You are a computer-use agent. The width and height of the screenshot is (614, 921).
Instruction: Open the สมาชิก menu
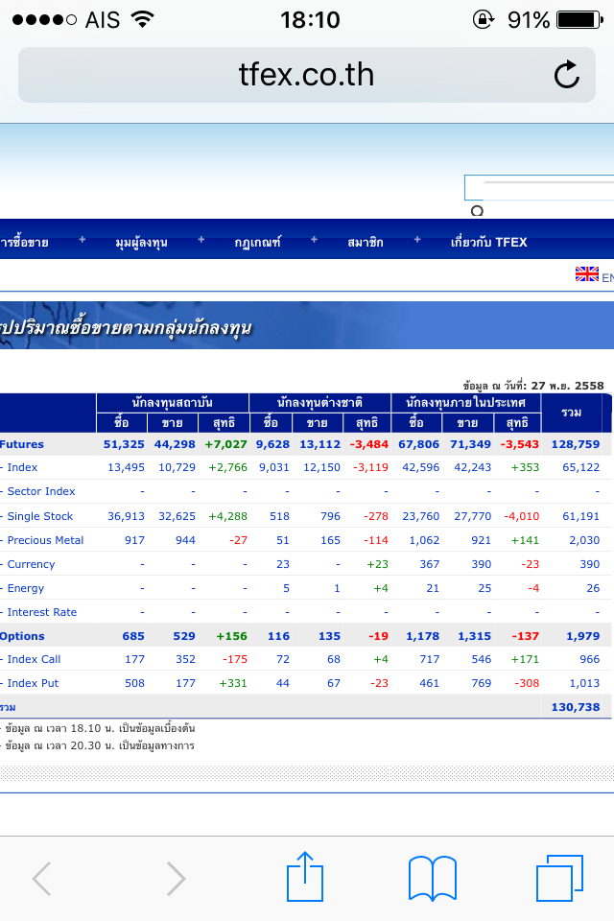click(x=365, y=243)
